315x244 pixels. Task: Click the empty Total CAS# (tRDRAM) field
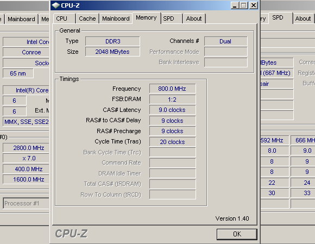coord(172,184)
